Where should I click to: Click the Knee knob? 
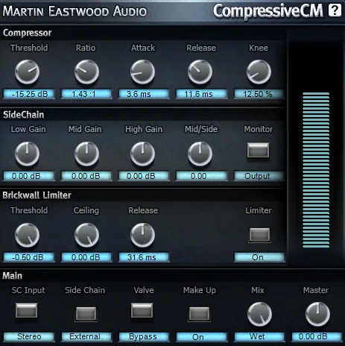(259, 72)
